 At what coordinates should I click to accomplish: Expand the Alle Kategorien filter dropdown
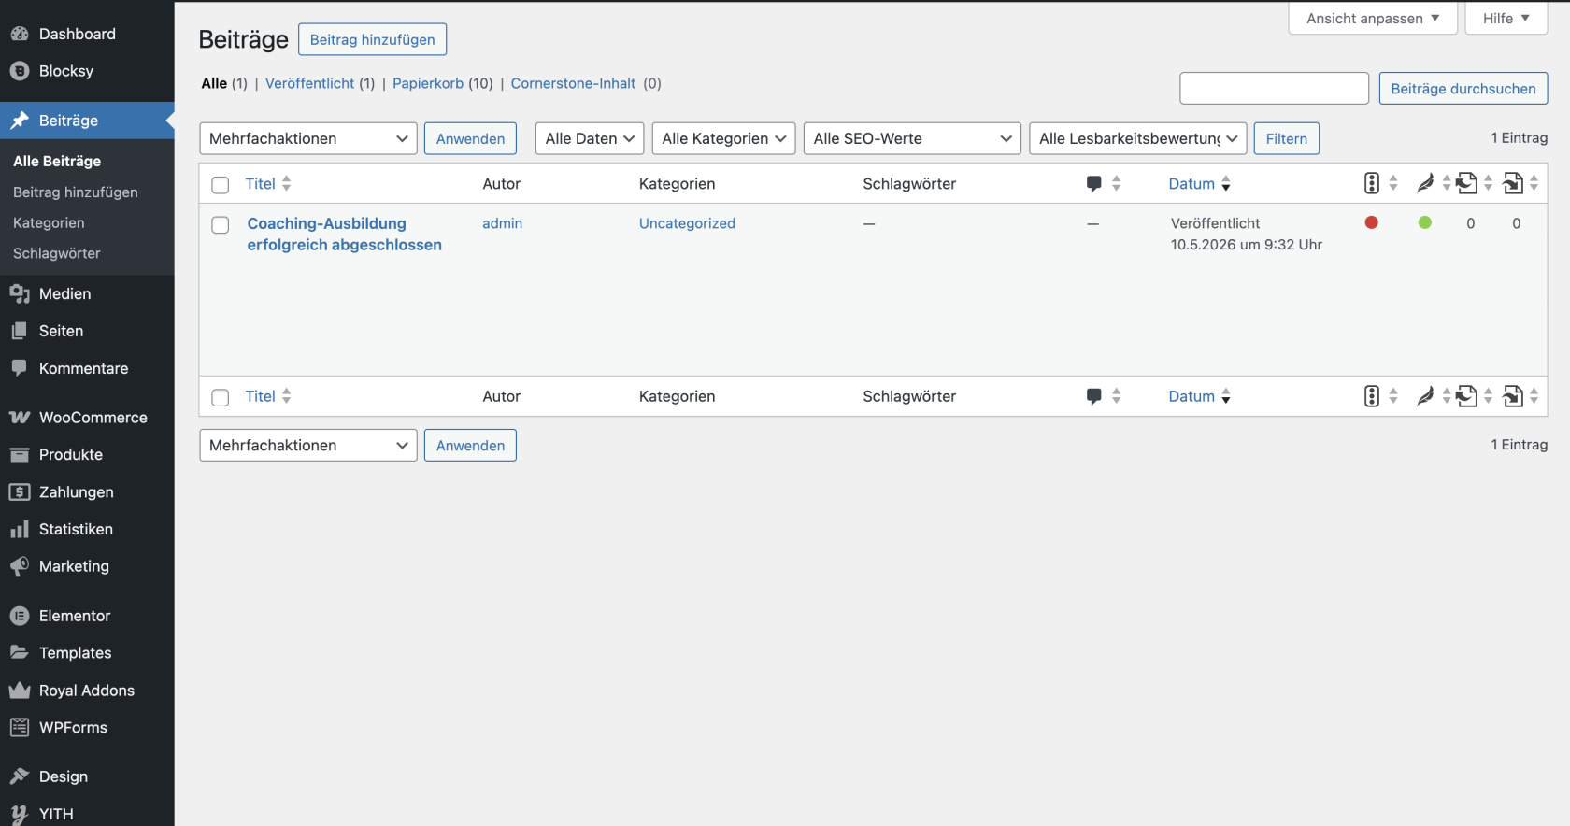(x=723, y=138)
